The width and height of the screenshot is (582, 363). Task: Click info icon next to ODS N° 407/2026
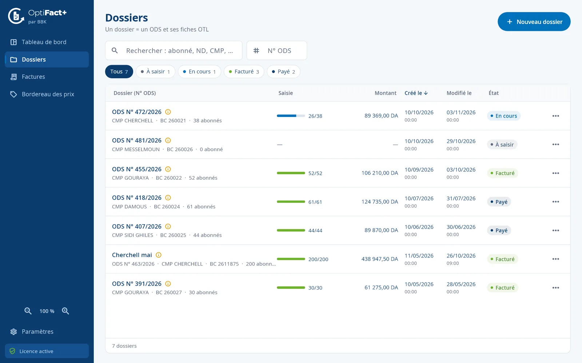[168, 227]
